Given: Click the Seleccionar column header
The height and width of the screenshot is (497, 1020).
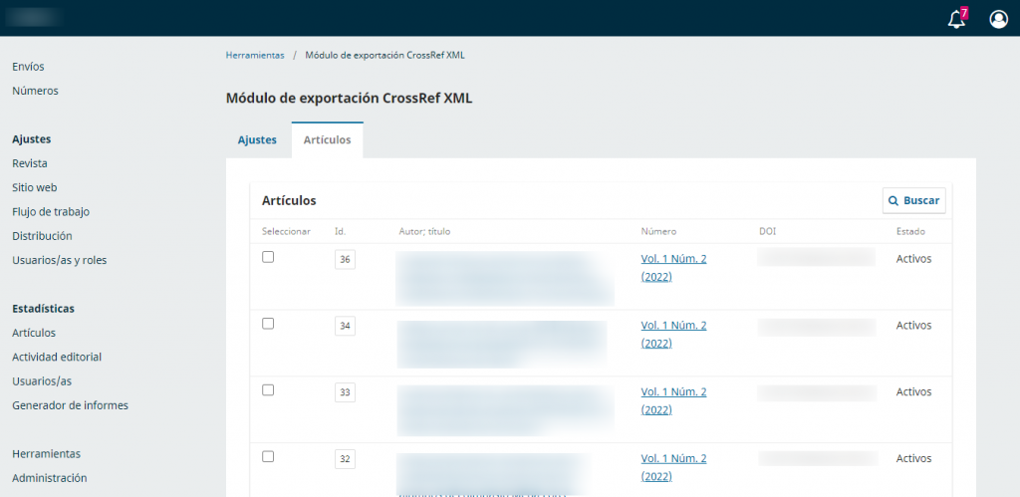Looking at the screenshot, I should pyautogui.click(x=286, y=231).
